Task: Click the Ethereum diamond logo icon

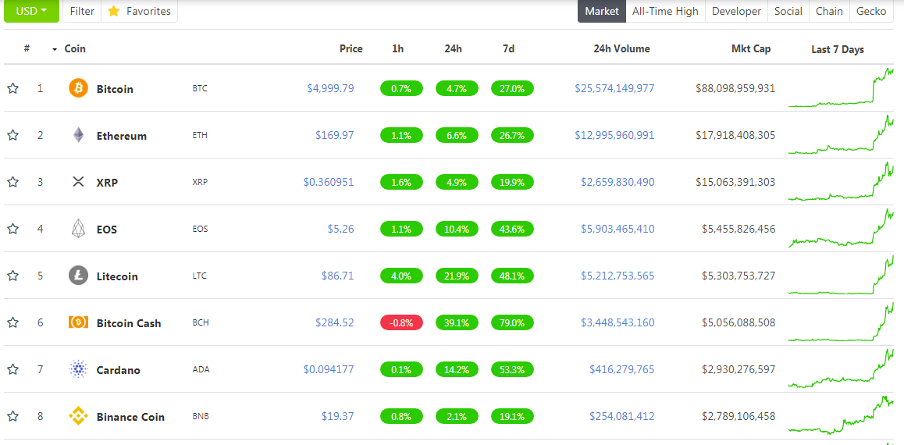Action: coord(78,135)
